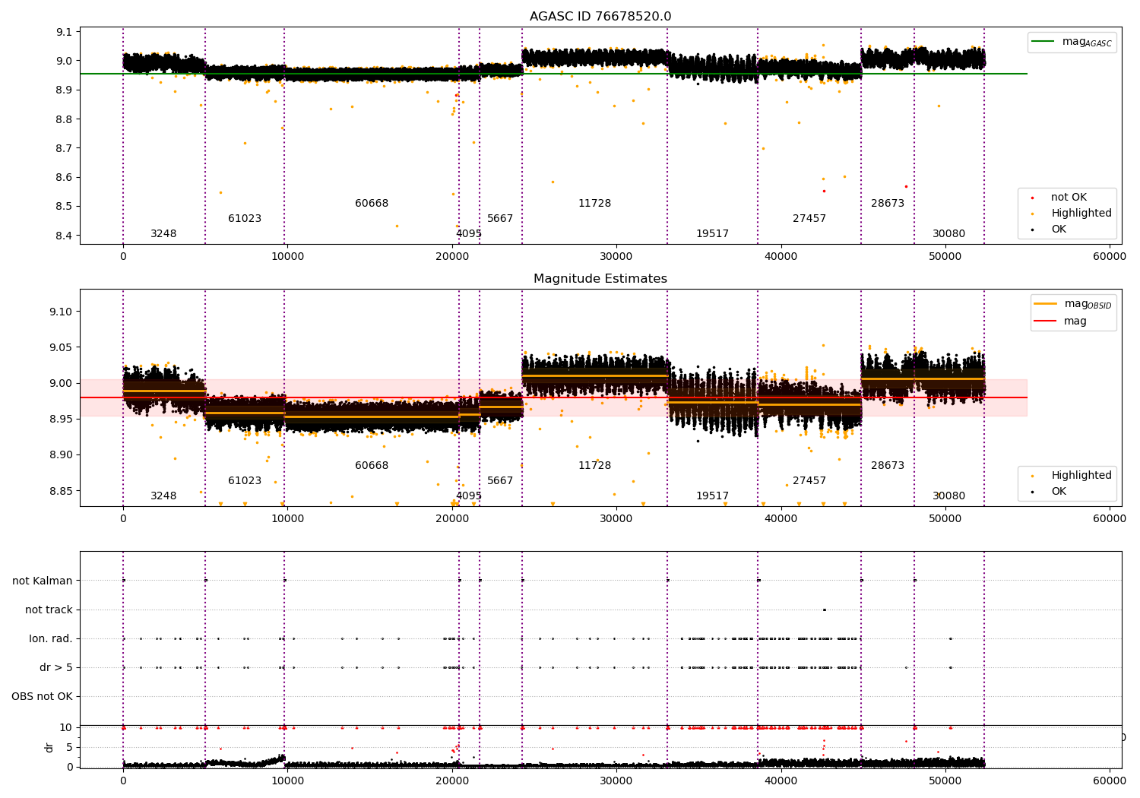Viewport: 1140px width, 798px height.
Task: Click OBSID 28673 label in Magnitude Estimates plot
Action: [888, 466]
